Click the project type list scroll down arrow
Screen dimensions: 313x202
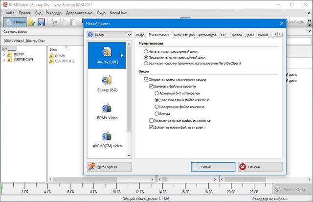point(129,156)
